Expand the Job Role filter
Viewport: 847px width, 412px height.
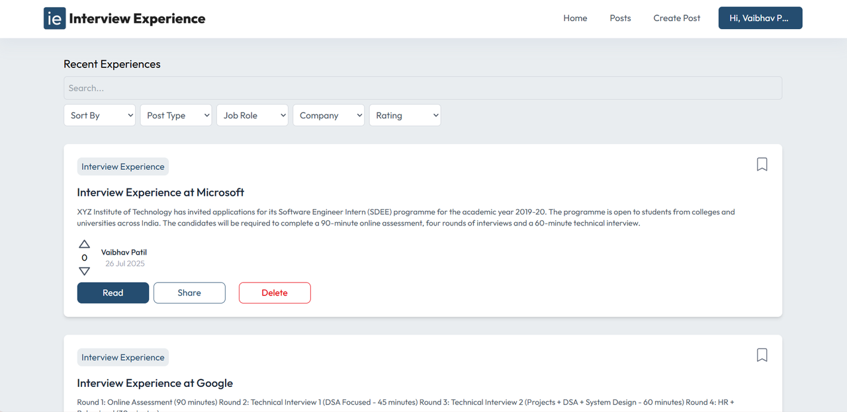click(252, 115)
